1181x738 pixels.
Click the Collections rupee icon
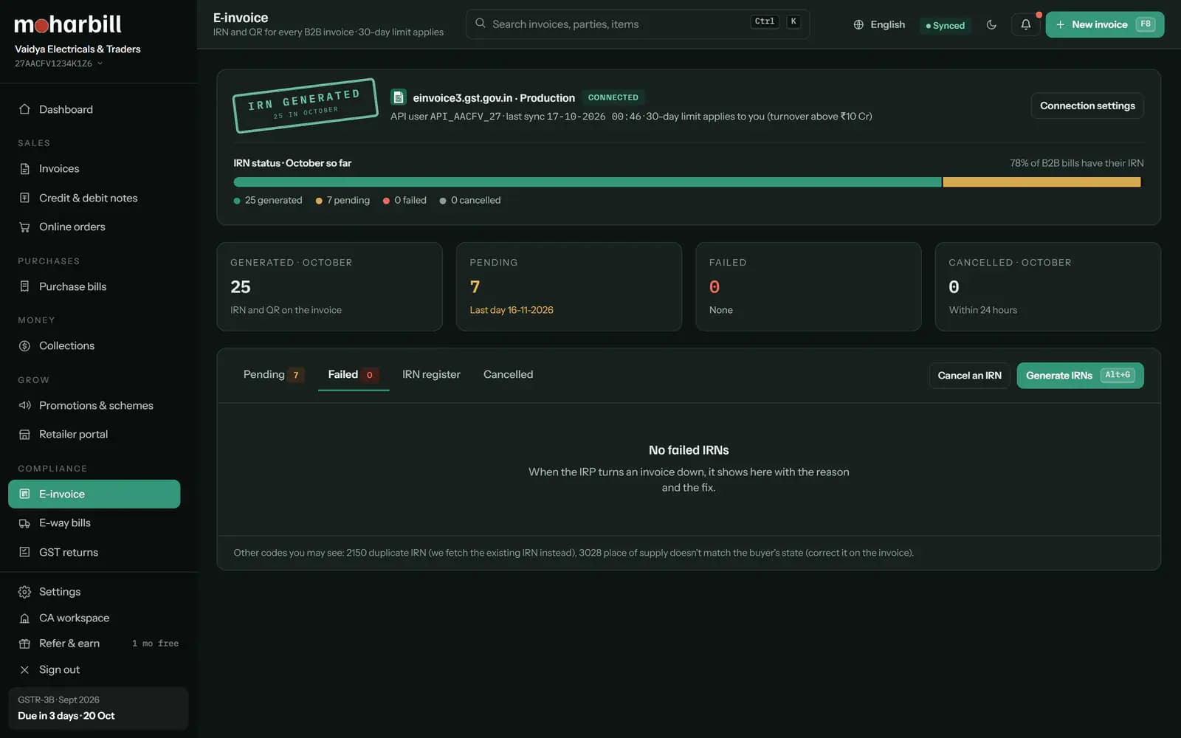[24, 345]
